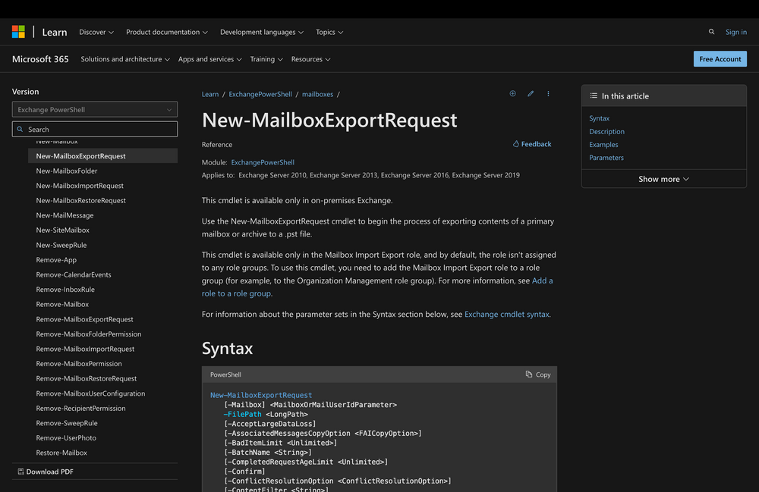Click the add-to-collection plus icon
Screen dimensions: 759x492
[x=512, y=93]
